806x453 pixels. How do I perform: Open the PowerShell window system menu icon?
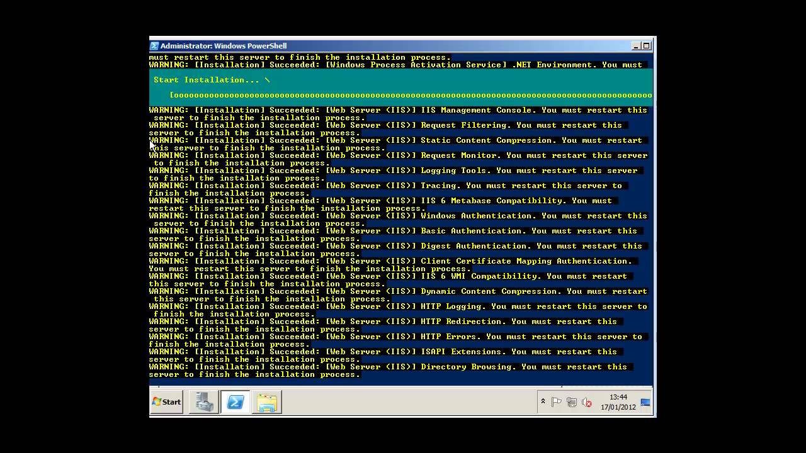pyautogui.click(x=154, y=46)
